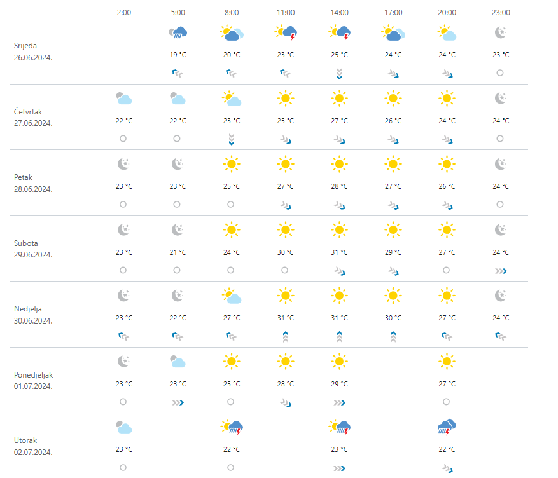Select the 14:00 column header
Viewport: 558px width, 478px height.
tap(340, 12)
